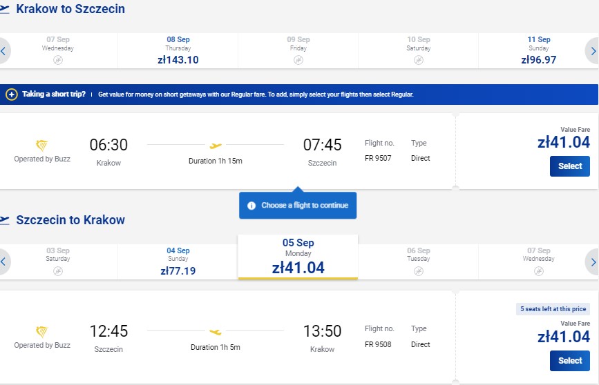Screen dimensions: 599x385
Task: Choose 11 Sep Sunday outbound date
Action: (539, 50)
